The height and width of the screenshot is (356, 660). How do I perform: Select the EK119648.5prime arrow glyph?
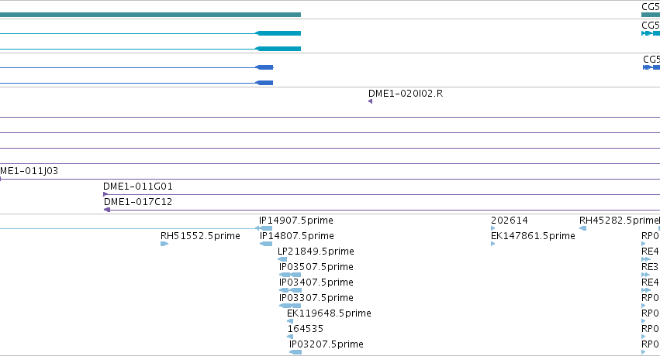click(290, 321)
